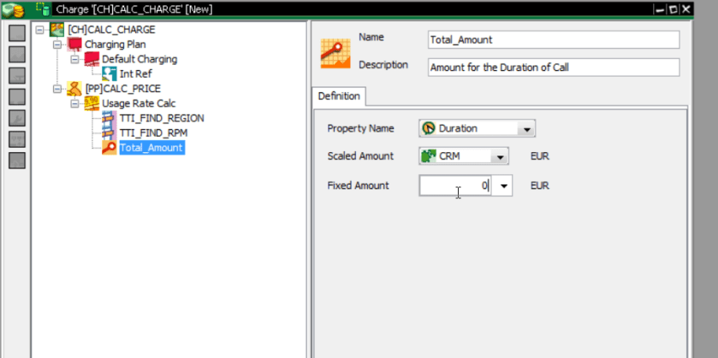Select the red Charging Plan node icon

tap(74, 44)
